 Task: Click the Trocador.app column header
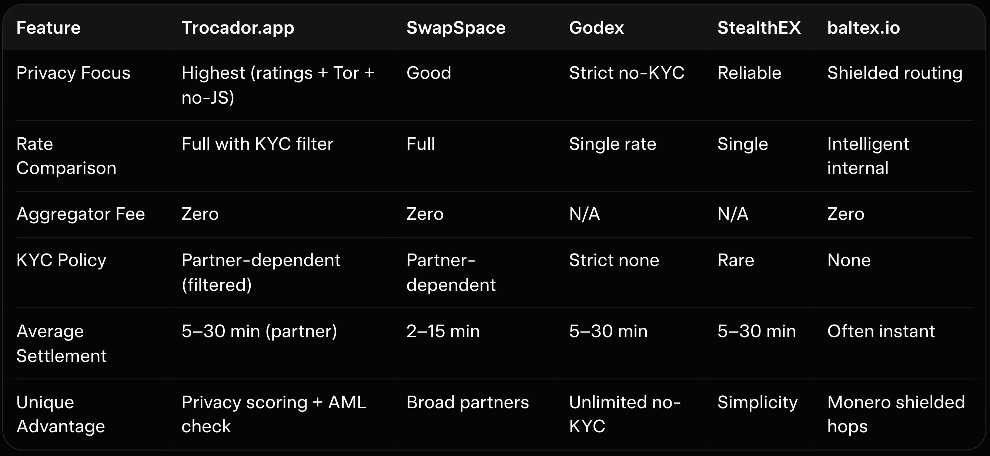point(238,28)
